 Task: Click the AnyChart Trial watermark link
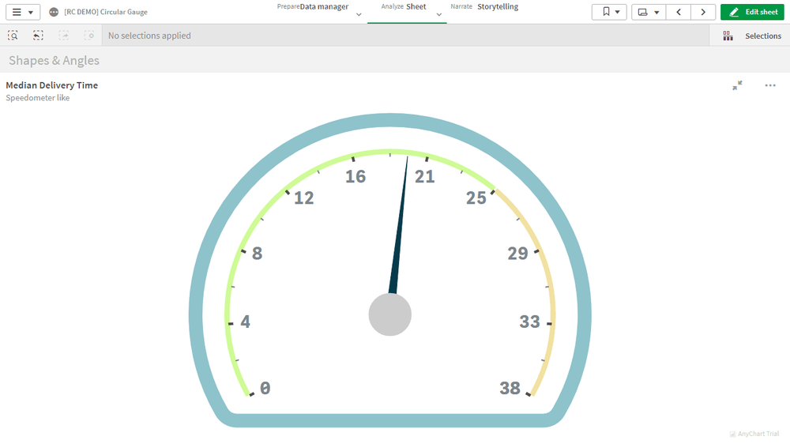pos(754,434)
